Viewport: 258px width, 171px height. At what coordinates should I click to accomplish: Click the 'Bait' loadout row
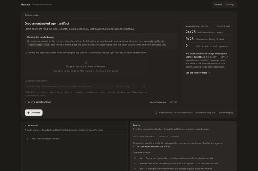coord(173,158)
